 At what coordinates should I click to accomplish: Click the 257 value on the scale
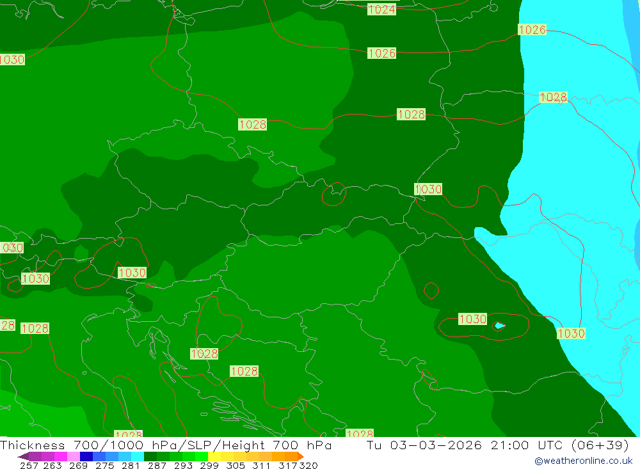click(29, 465)
